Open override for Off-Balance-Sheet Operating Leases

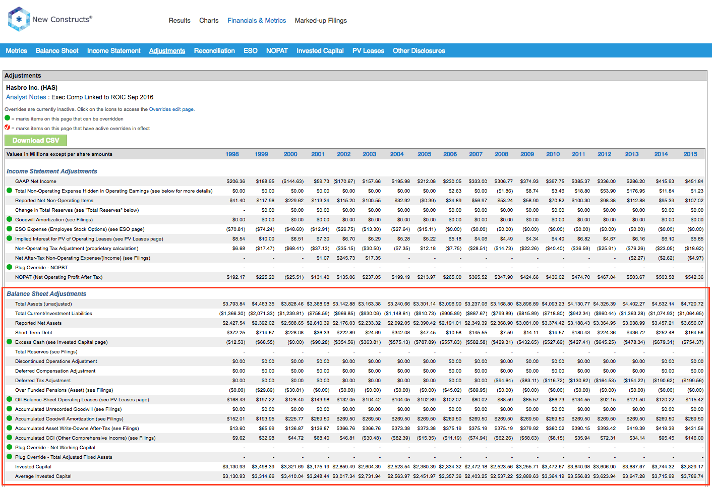pyautogui.click(x=9, y=399)
